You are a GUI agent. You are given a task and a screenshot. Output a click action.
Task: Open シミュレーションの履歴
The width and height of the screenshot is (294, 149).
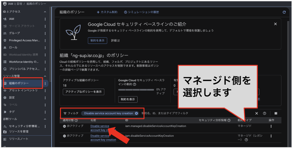pyautogui.click(x=142, y=12)
